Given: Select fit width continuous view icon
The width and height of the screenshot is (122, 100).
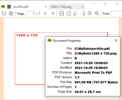Looking at the screenshot, I should click(62, 13).
